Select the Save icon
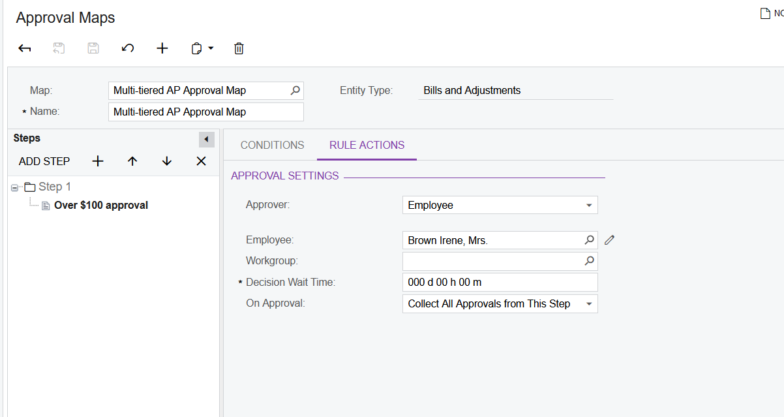Image resolution: width=784 pixels, height=417 pixels. pyautogui.click(x=93, y=48)
